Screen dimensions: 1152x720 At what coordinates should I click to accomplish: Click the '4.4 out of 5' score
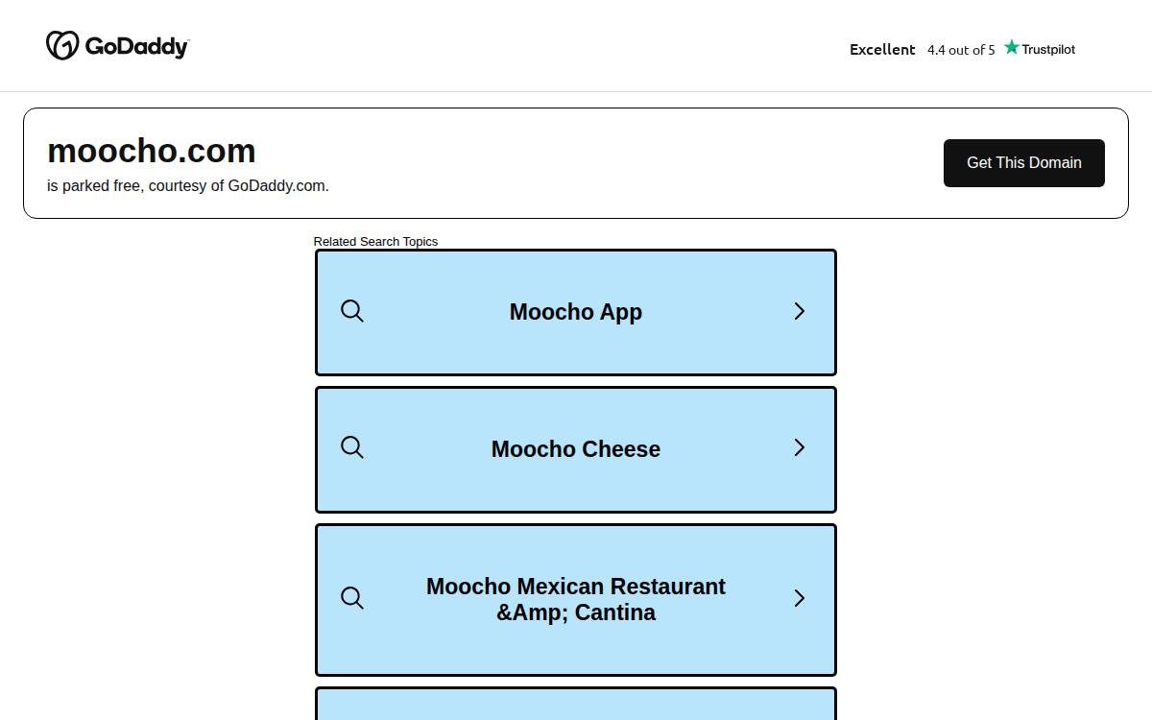click(961, 50)
